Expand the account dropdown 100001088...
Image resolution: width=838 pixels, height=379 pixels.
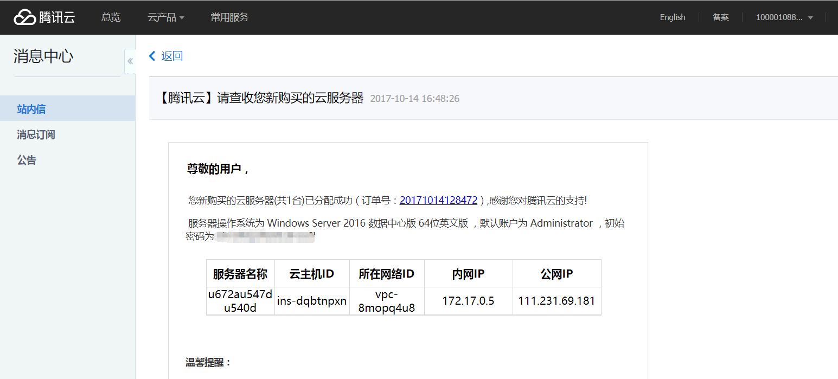[784, 17]
